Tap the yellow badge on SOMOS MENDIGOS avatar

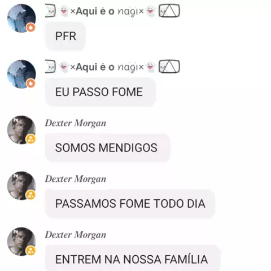pyautogui.click(x=30, y=139)
